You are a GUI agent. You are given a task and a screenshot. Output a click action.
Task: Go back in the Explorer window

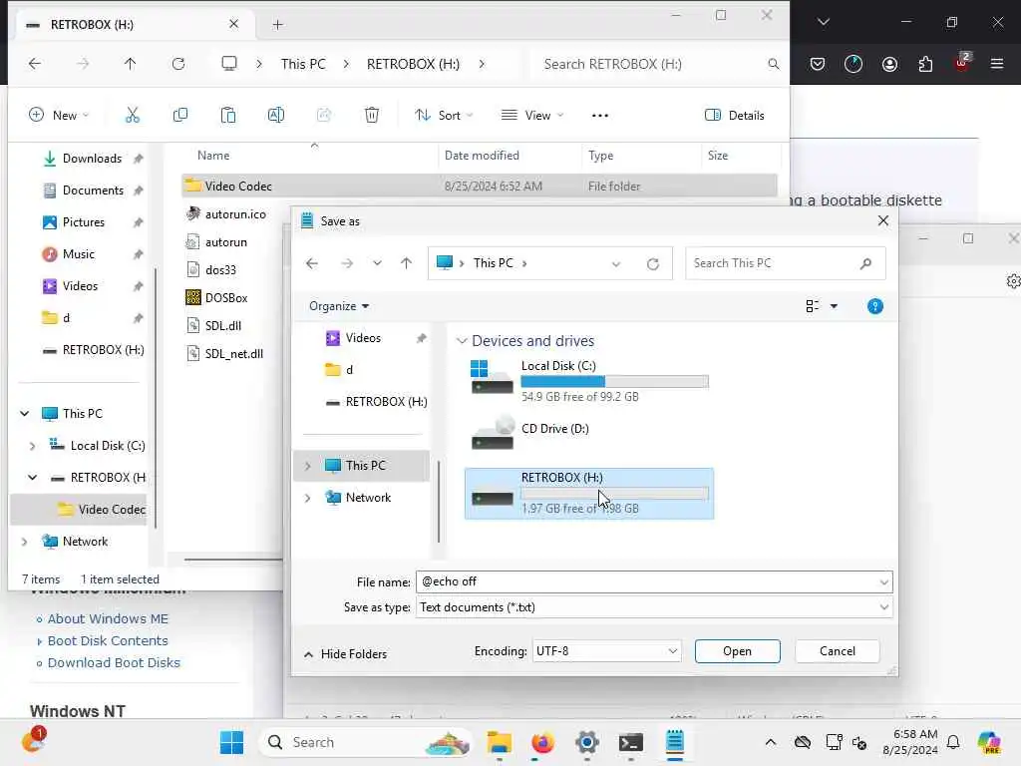[35, 64]
